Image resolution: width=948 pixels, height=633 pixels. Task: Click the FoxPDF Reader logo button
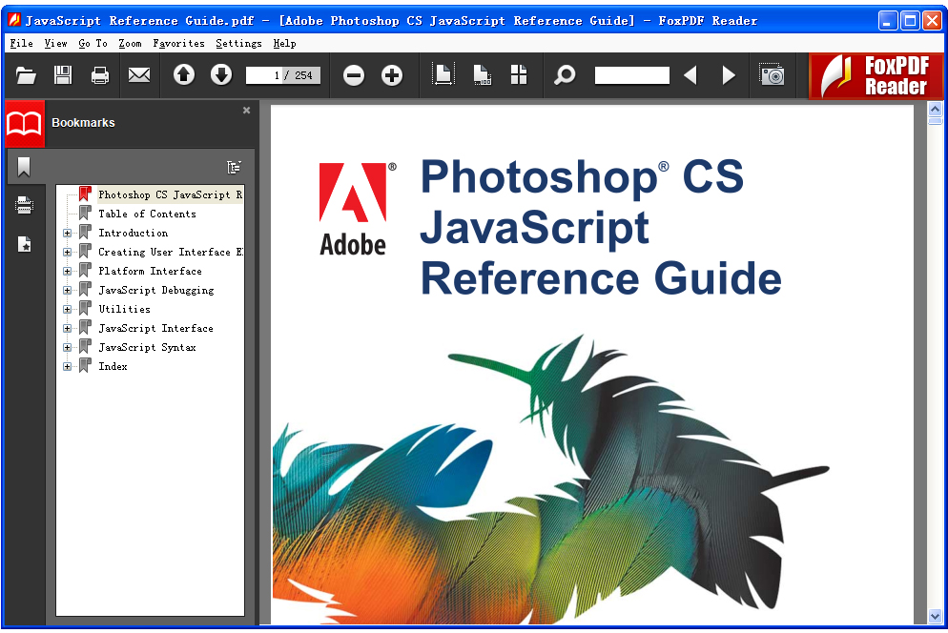pyautogui.click(x=875, y=75)
